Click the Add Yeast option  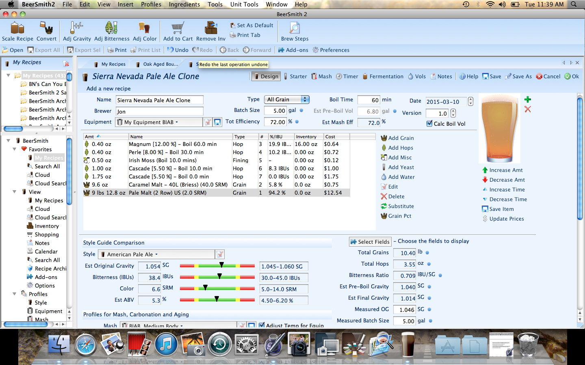(397, 167)
